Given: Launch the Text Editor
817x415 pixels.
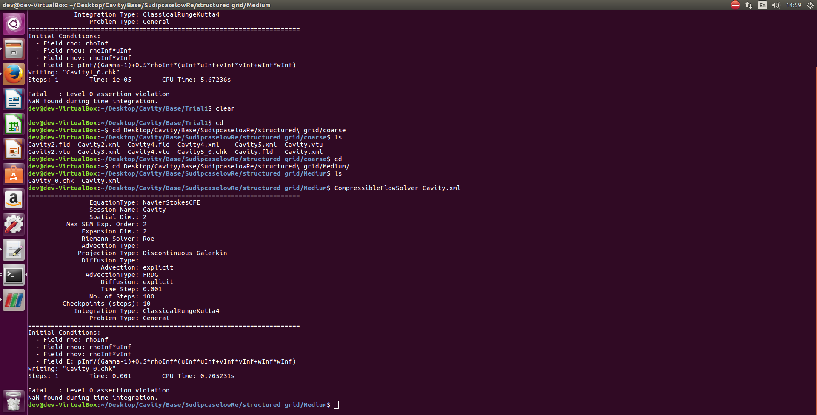Looking at the screenshot, I should (14, 250).
